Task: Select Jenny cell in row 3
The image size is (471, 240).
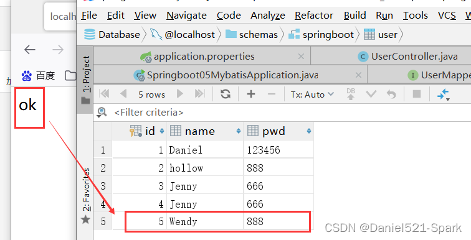Action: 205,186
